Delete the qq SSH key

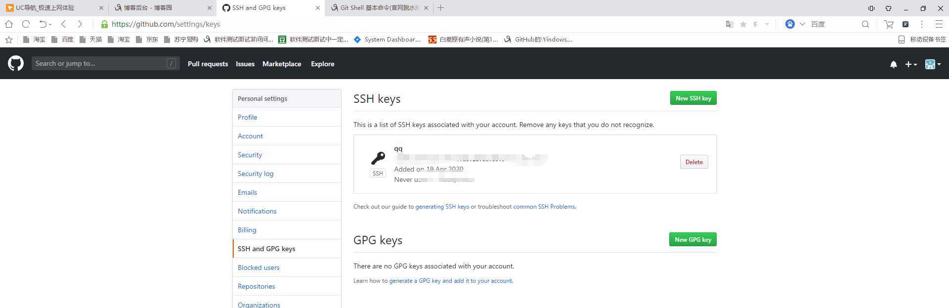point(694,162)
